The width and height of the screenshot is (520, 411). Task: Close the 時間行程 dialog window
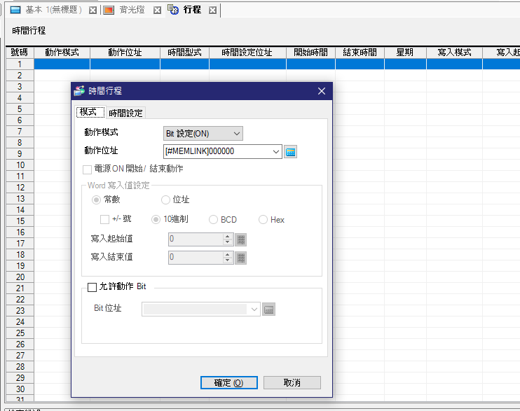pos(322,91)
